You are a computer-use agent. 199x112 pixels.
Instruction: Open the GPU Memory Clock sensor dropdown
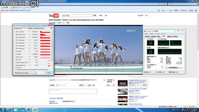[29, 35]
